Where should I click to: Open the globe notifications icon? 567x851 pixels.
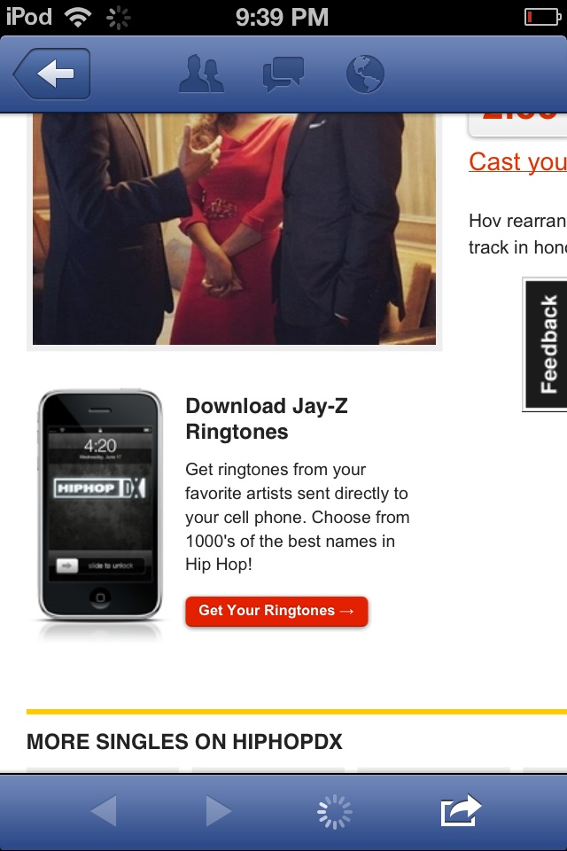point(365,74)
